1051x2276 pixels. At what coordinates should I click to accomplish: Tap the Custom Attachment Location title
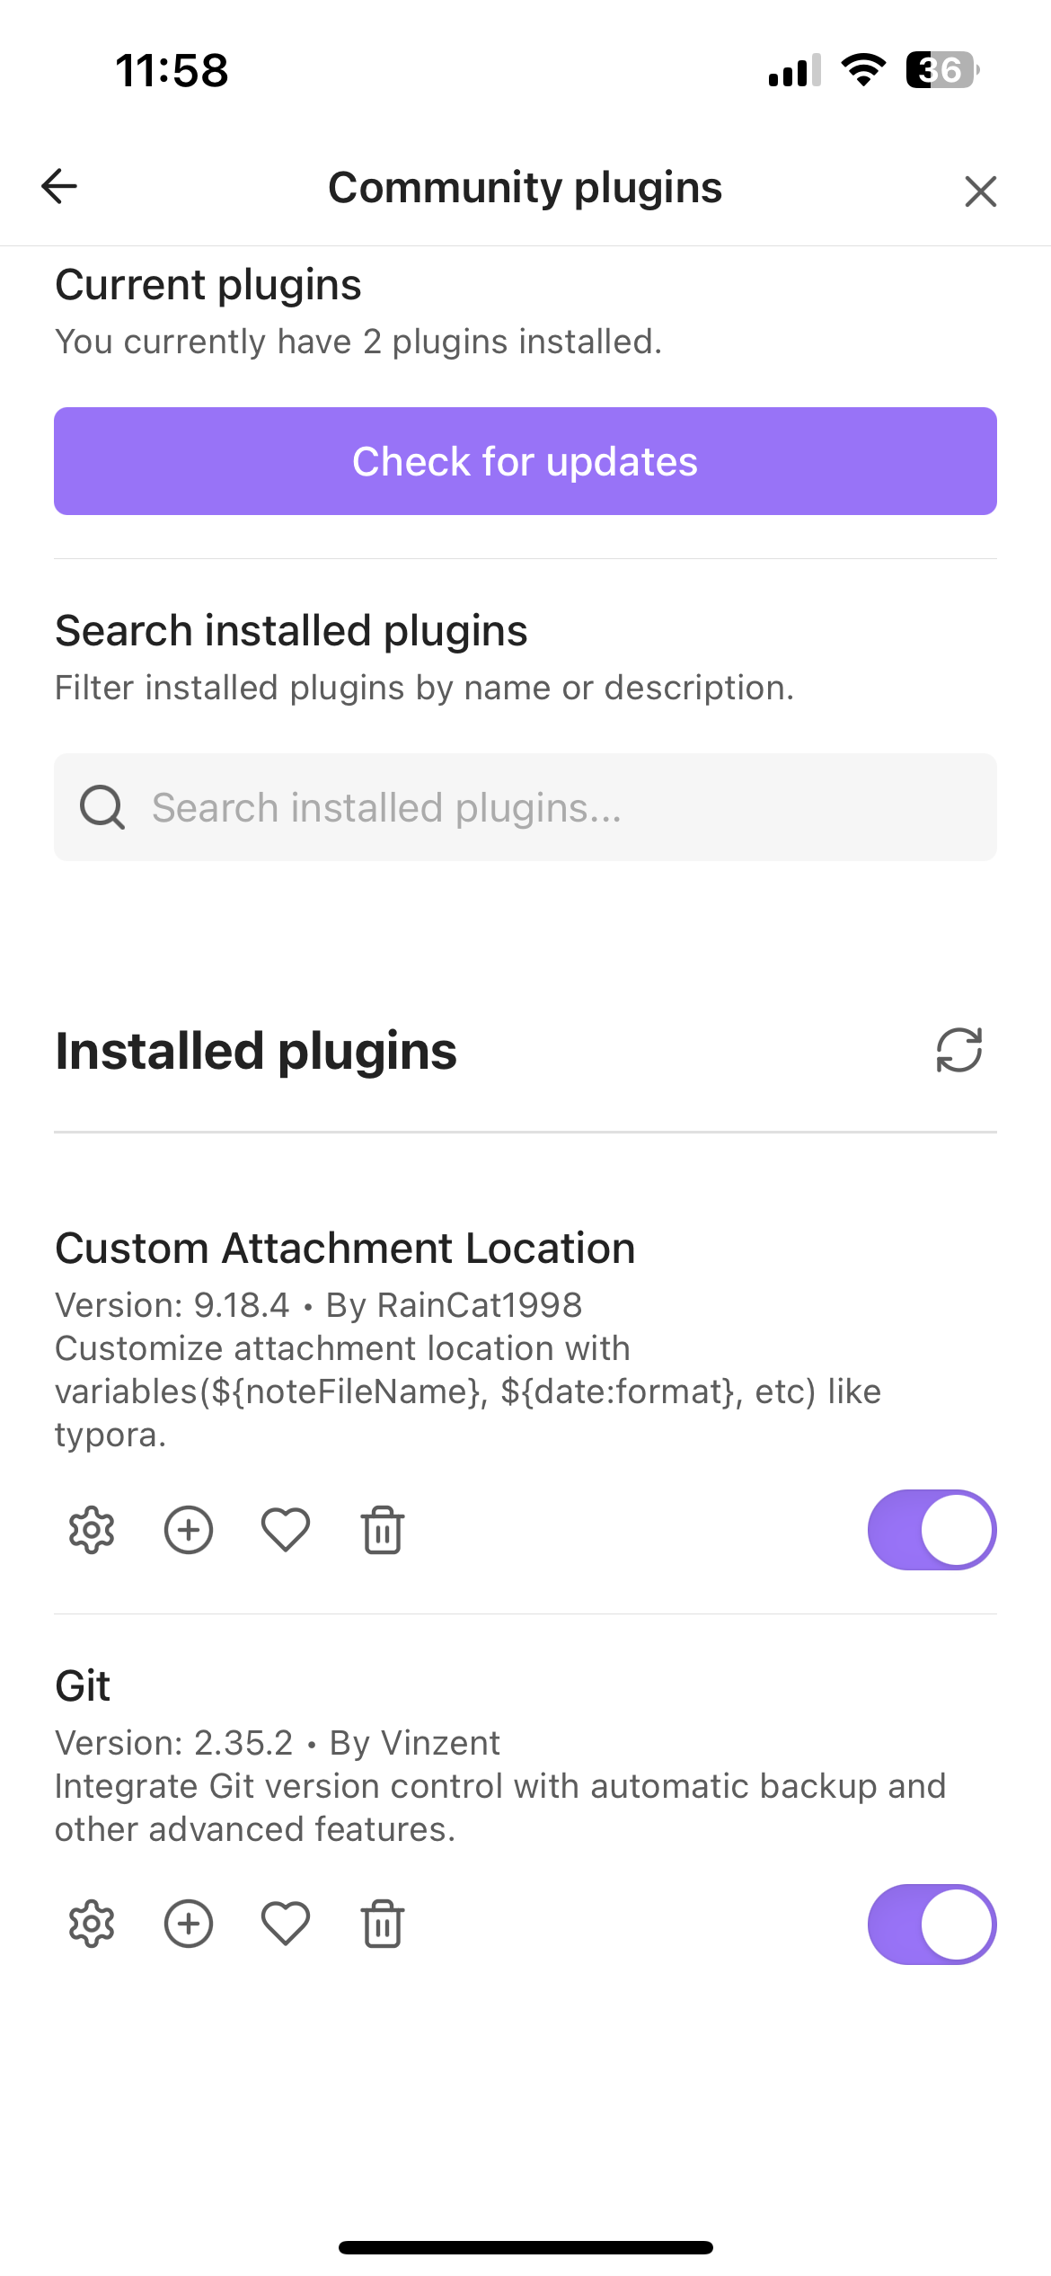[x=345, y=1249]
